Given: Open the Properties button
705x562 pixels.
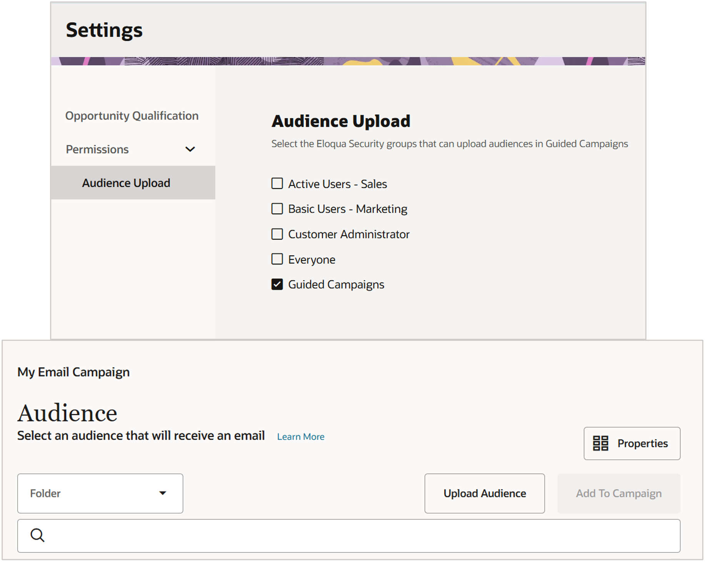Looking at the screenshot, I should [x=632, y=443].
